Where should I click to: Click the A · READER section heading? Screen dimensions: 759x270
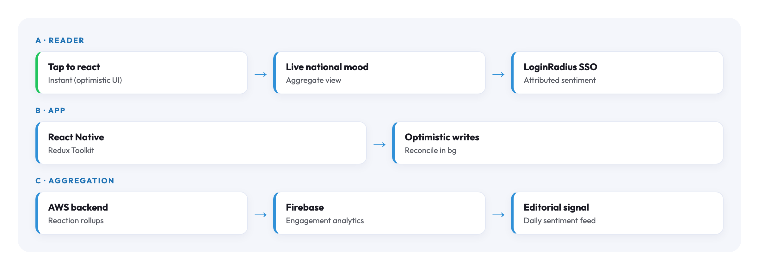point(60,40)
